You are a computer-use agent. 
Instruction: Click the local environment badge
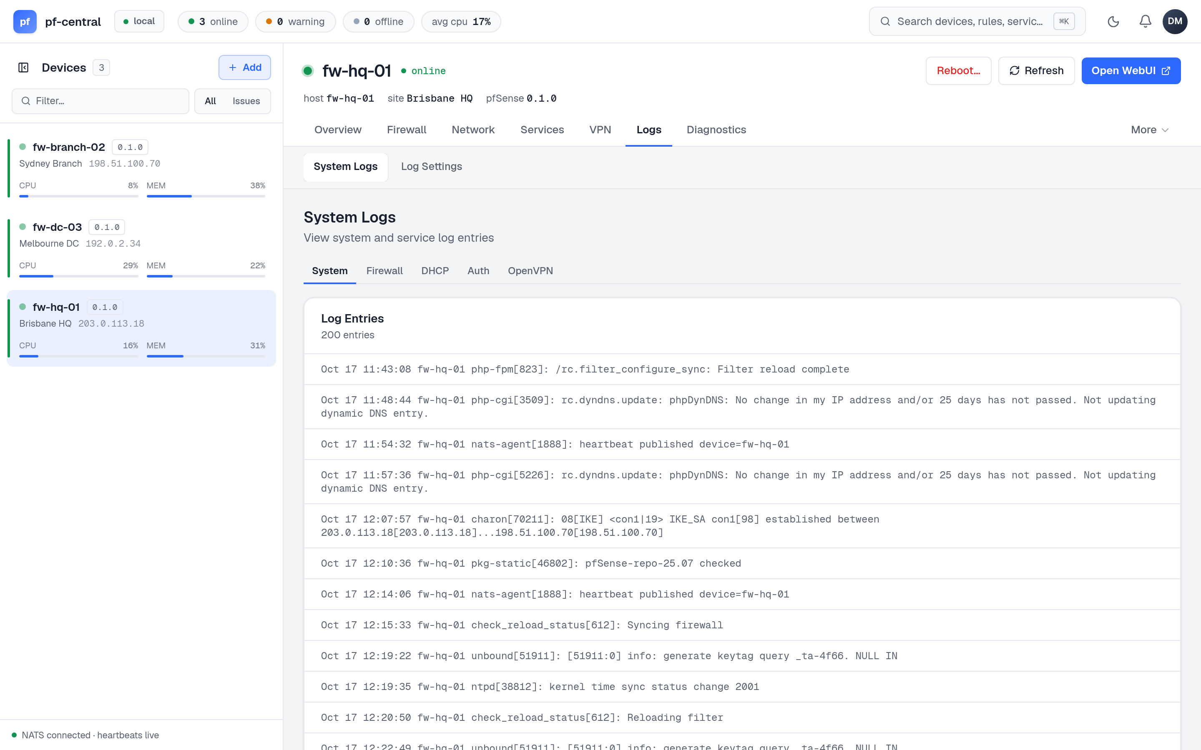tap(139, 21)
